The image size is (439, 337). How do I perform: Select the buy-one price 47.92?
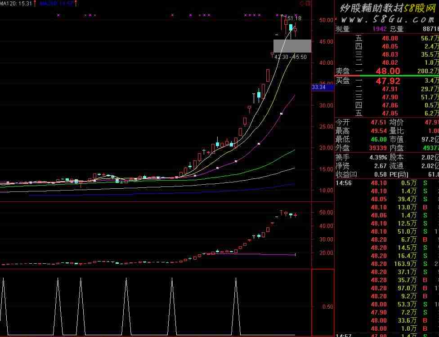coord(388,81)
